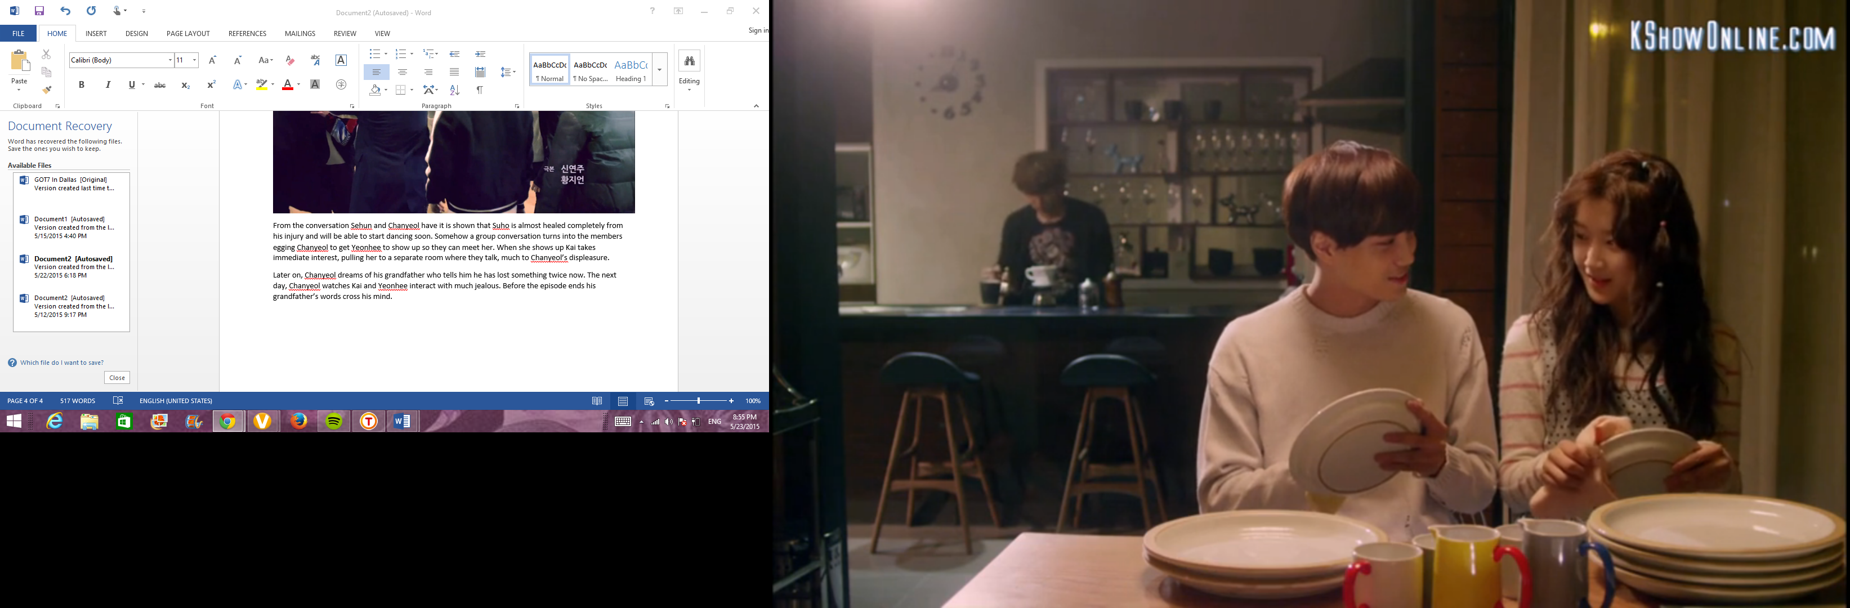Open proofing status icon in status bar
Screen dimensions: 1850x608
pyautogui.click(x=118, y=400)
